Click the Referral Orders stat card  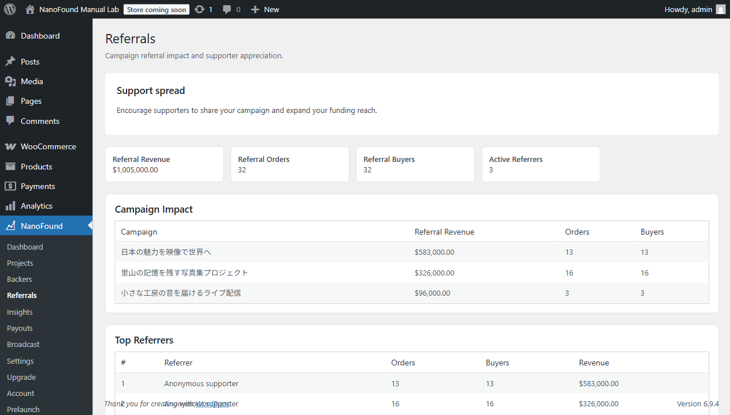tap(290, 164)
